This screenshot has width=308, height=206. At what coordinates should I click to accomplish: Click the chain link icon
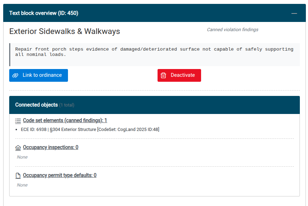tap(15, 75)
